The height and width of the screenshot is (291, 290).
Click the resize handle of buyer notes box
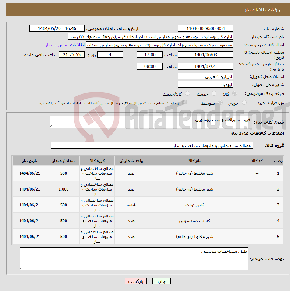tap(21, 268)
